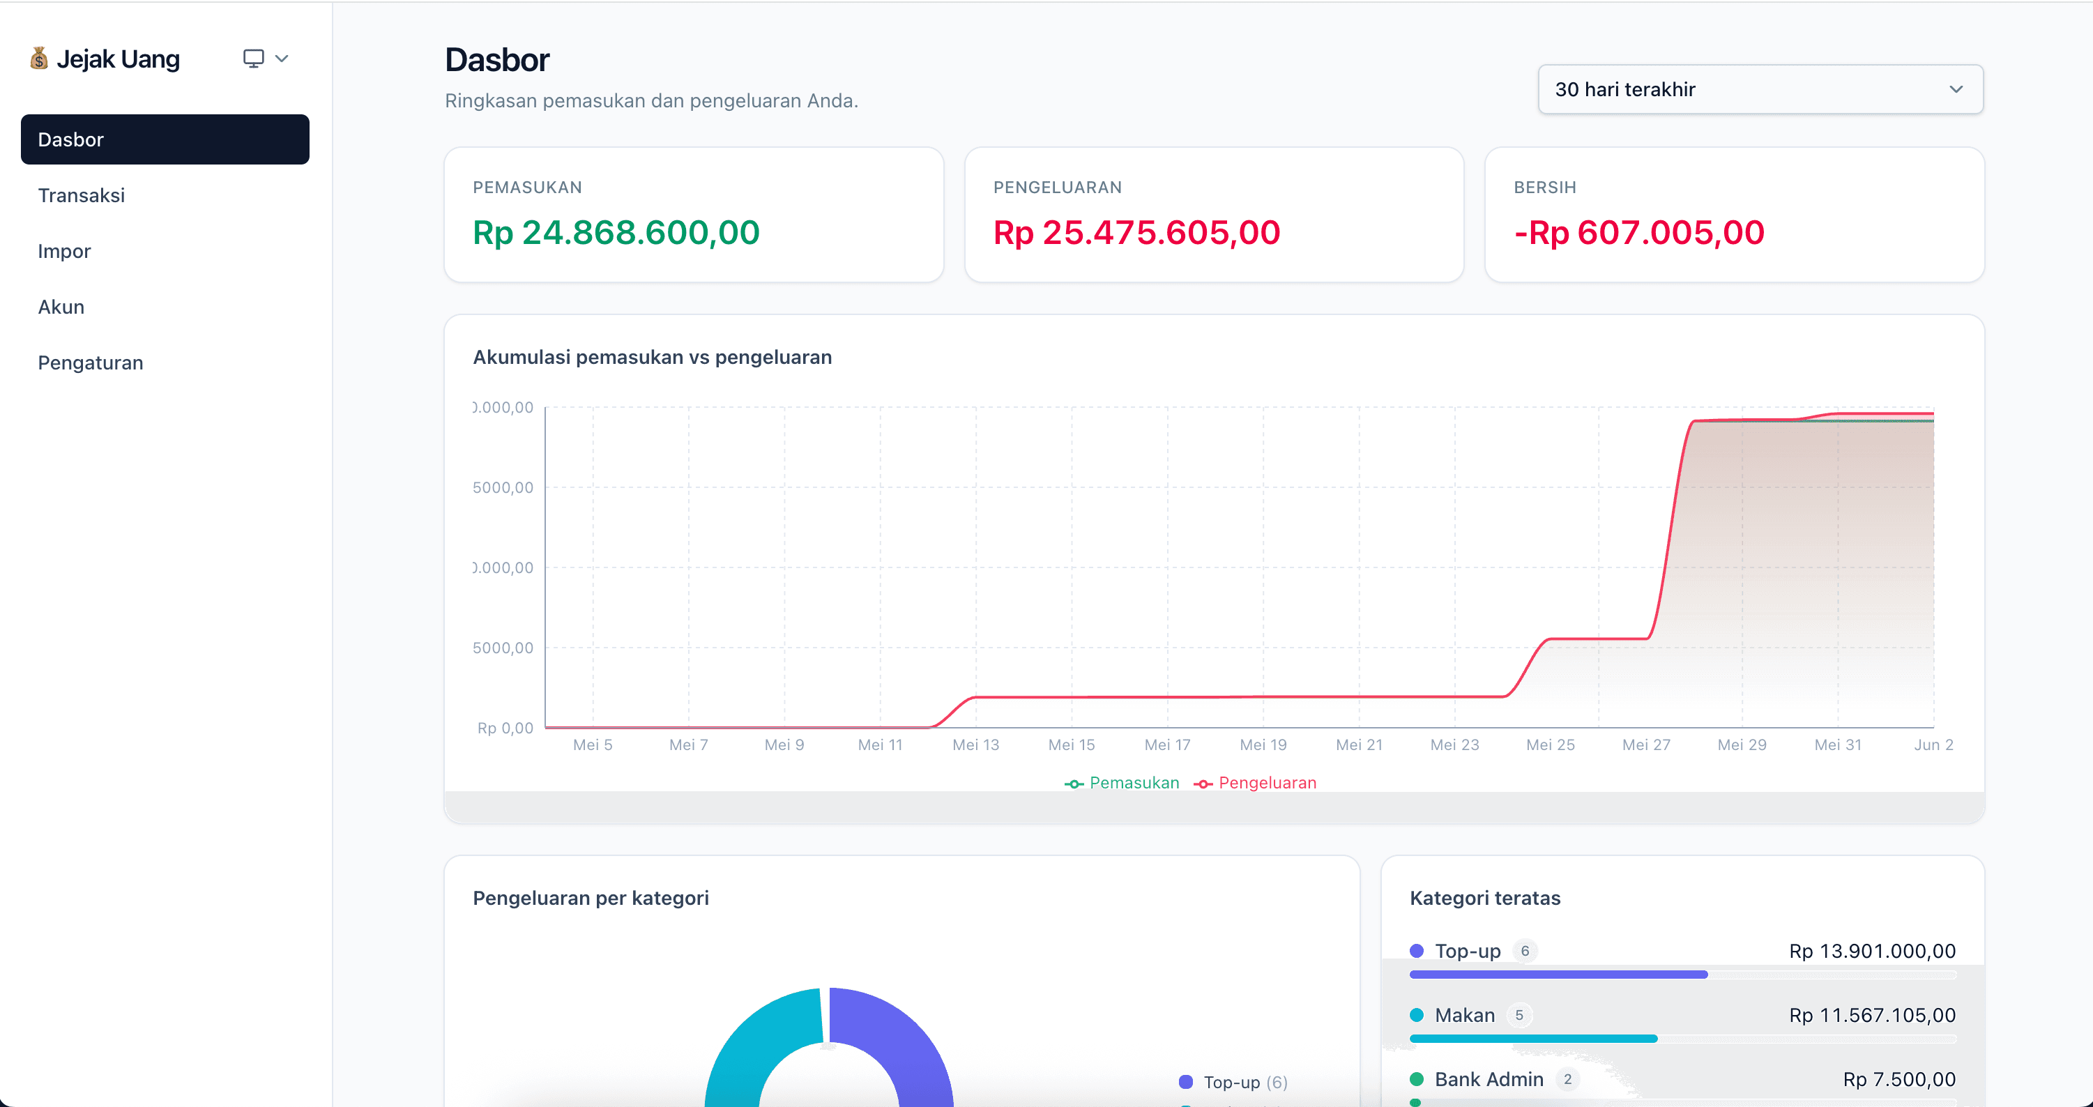Select the Makan category row
The width and height of the screenshot is (2093, 1107).
pyautogui.click(x=1682, y=1024)
